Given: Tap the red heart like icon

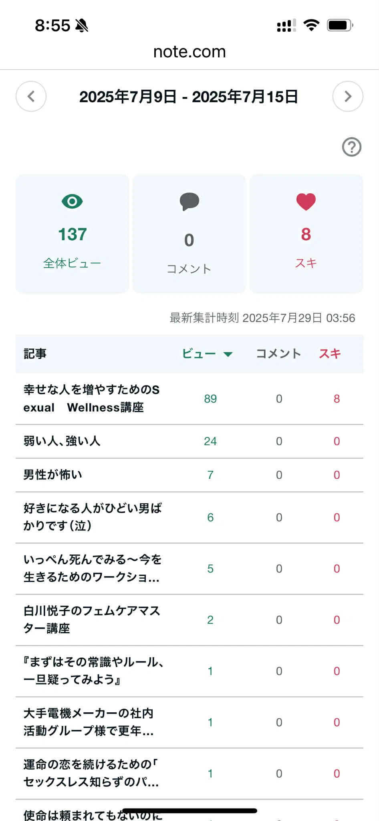Looking at the screenshot, I should pyautogui.click(x=306, y=201).
